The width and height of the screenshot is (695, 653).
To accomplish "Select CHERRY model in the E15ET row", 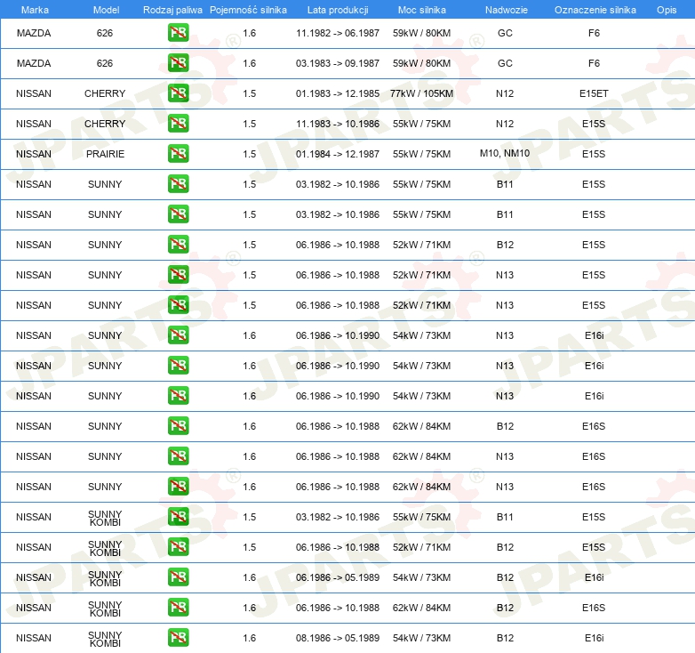I will 105,93.
